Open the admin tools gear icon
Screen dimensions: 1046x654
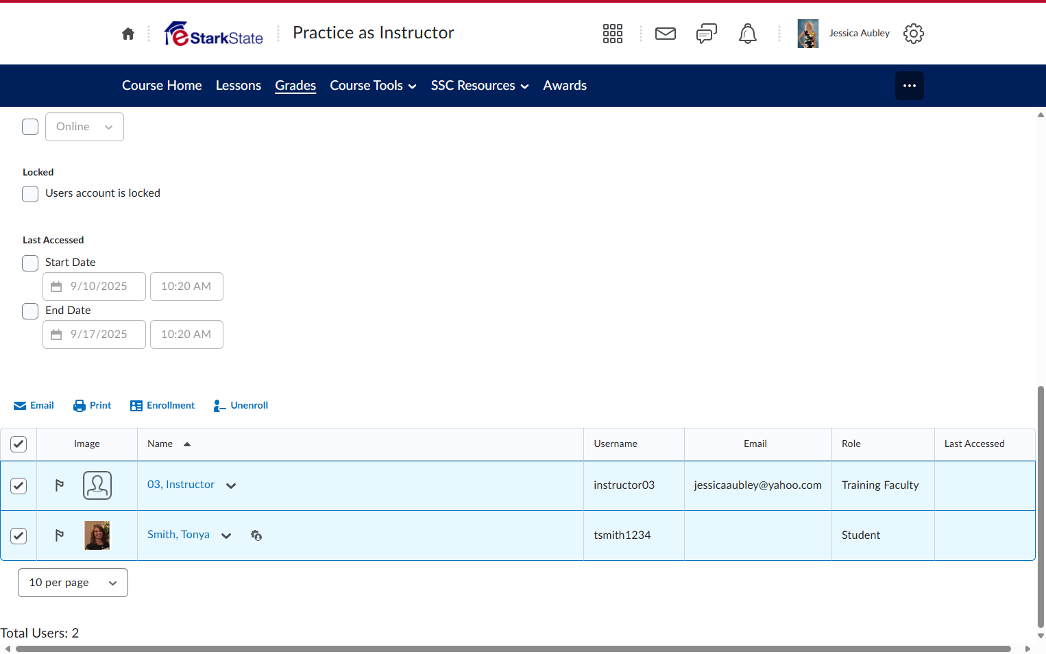[914, 34]
